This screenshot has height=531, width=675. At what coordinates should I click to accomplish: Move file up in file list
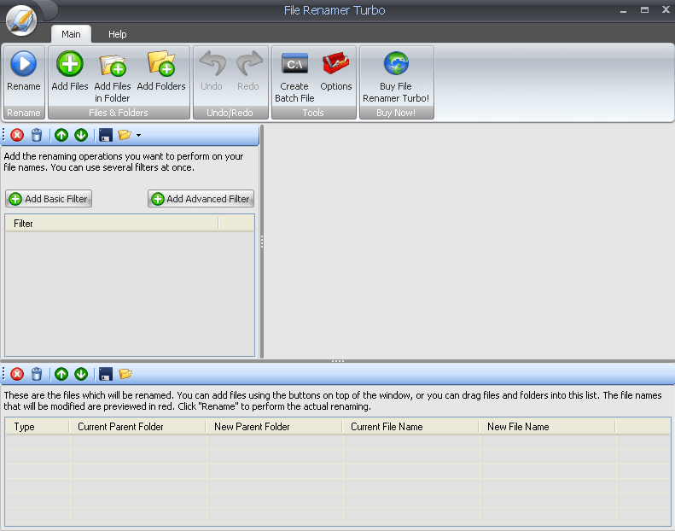pyautogui.click(x=61, y=374)
